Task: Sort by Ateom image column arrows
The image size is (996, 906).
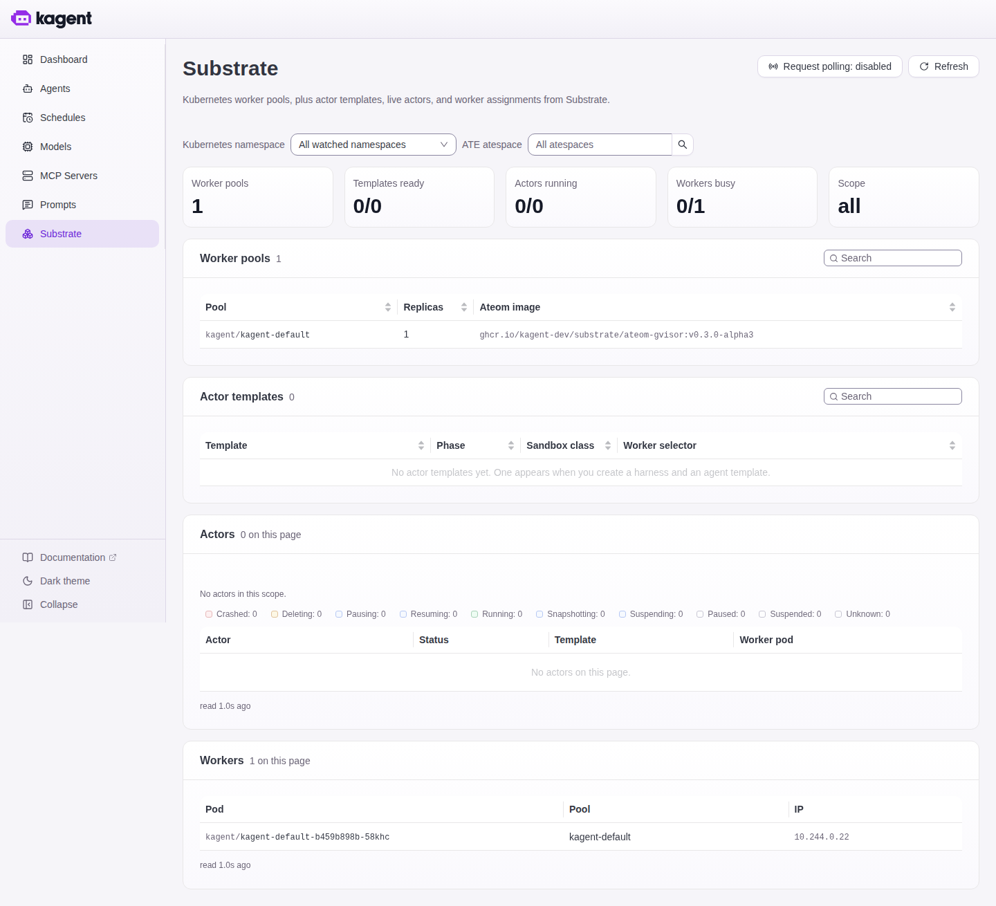Action: tap(952, 307)
